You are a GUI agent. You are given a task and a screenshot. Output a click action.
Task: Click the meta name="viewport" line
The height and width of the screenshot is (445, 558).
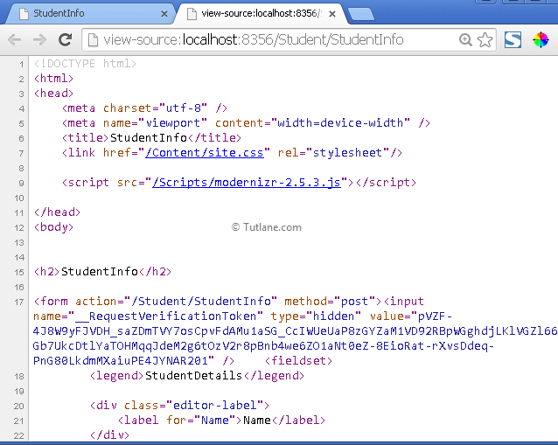246,123
